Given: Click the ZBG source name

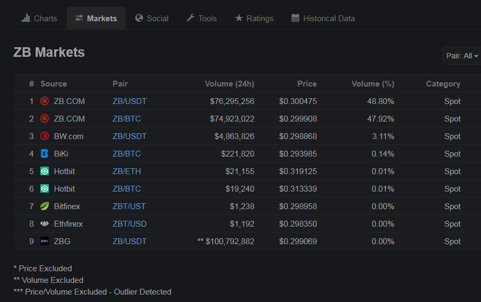Looking at the screenshot, I should [62, 241].
